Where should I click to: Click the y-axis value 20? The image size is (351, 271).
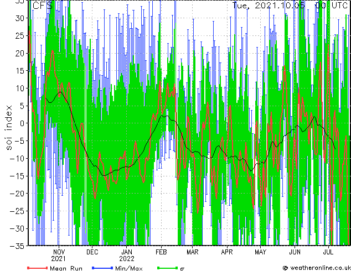coord(20,53)
